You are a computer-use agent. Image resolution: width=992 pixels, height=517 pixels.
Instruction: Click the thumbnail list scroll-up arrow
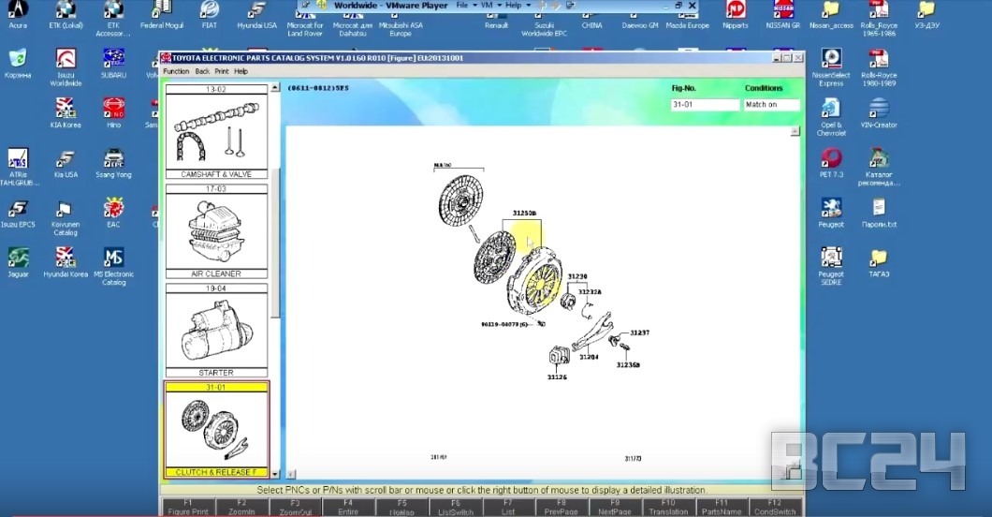click(274, 89)
